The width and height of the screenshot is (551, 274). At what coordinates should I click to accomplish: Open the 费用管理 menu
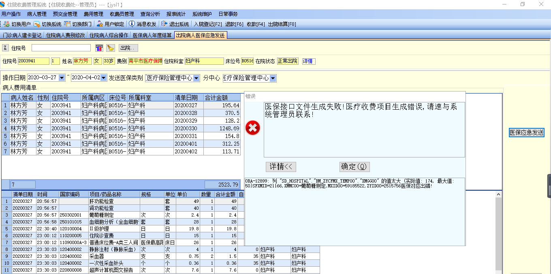coord(94,14)
